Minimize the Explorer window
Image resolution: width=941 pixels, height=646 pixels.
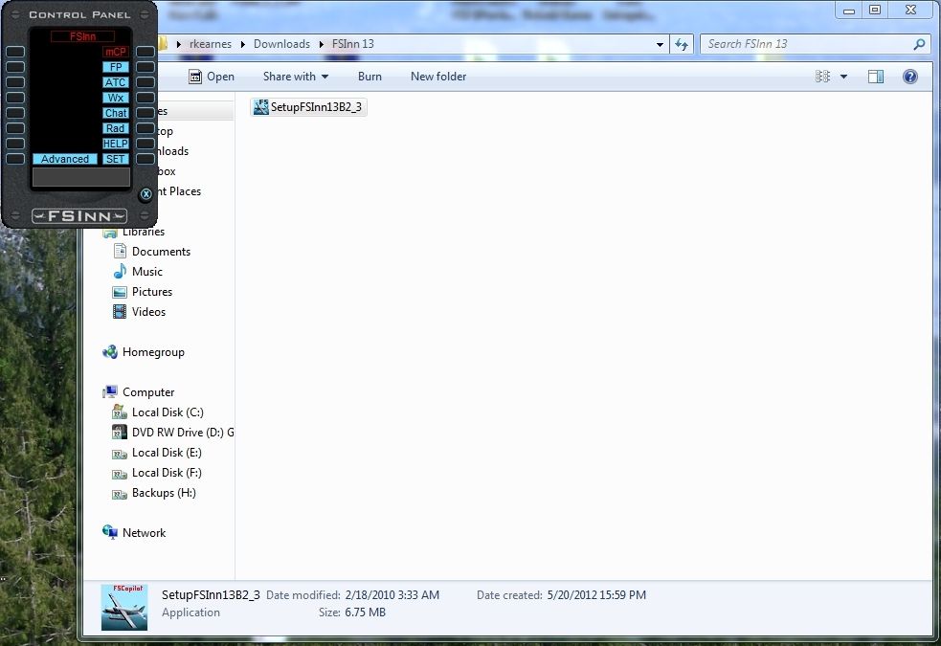pos(848,11)
